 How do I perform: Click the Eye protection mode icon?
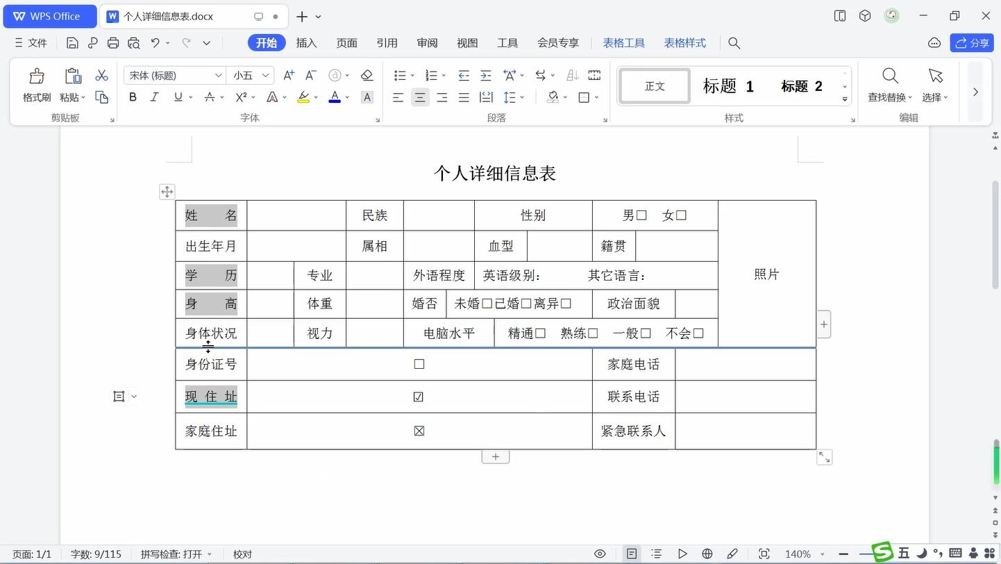point(600,554)
